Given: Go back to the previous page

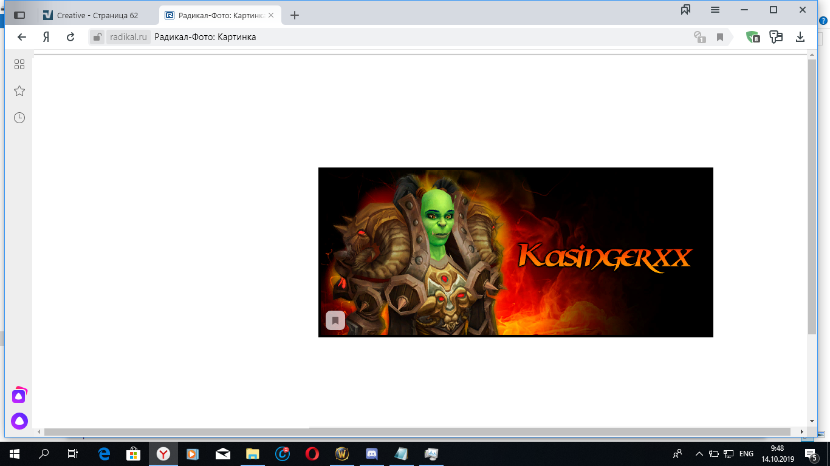Looking at the screenshot, I should point(22,37).
